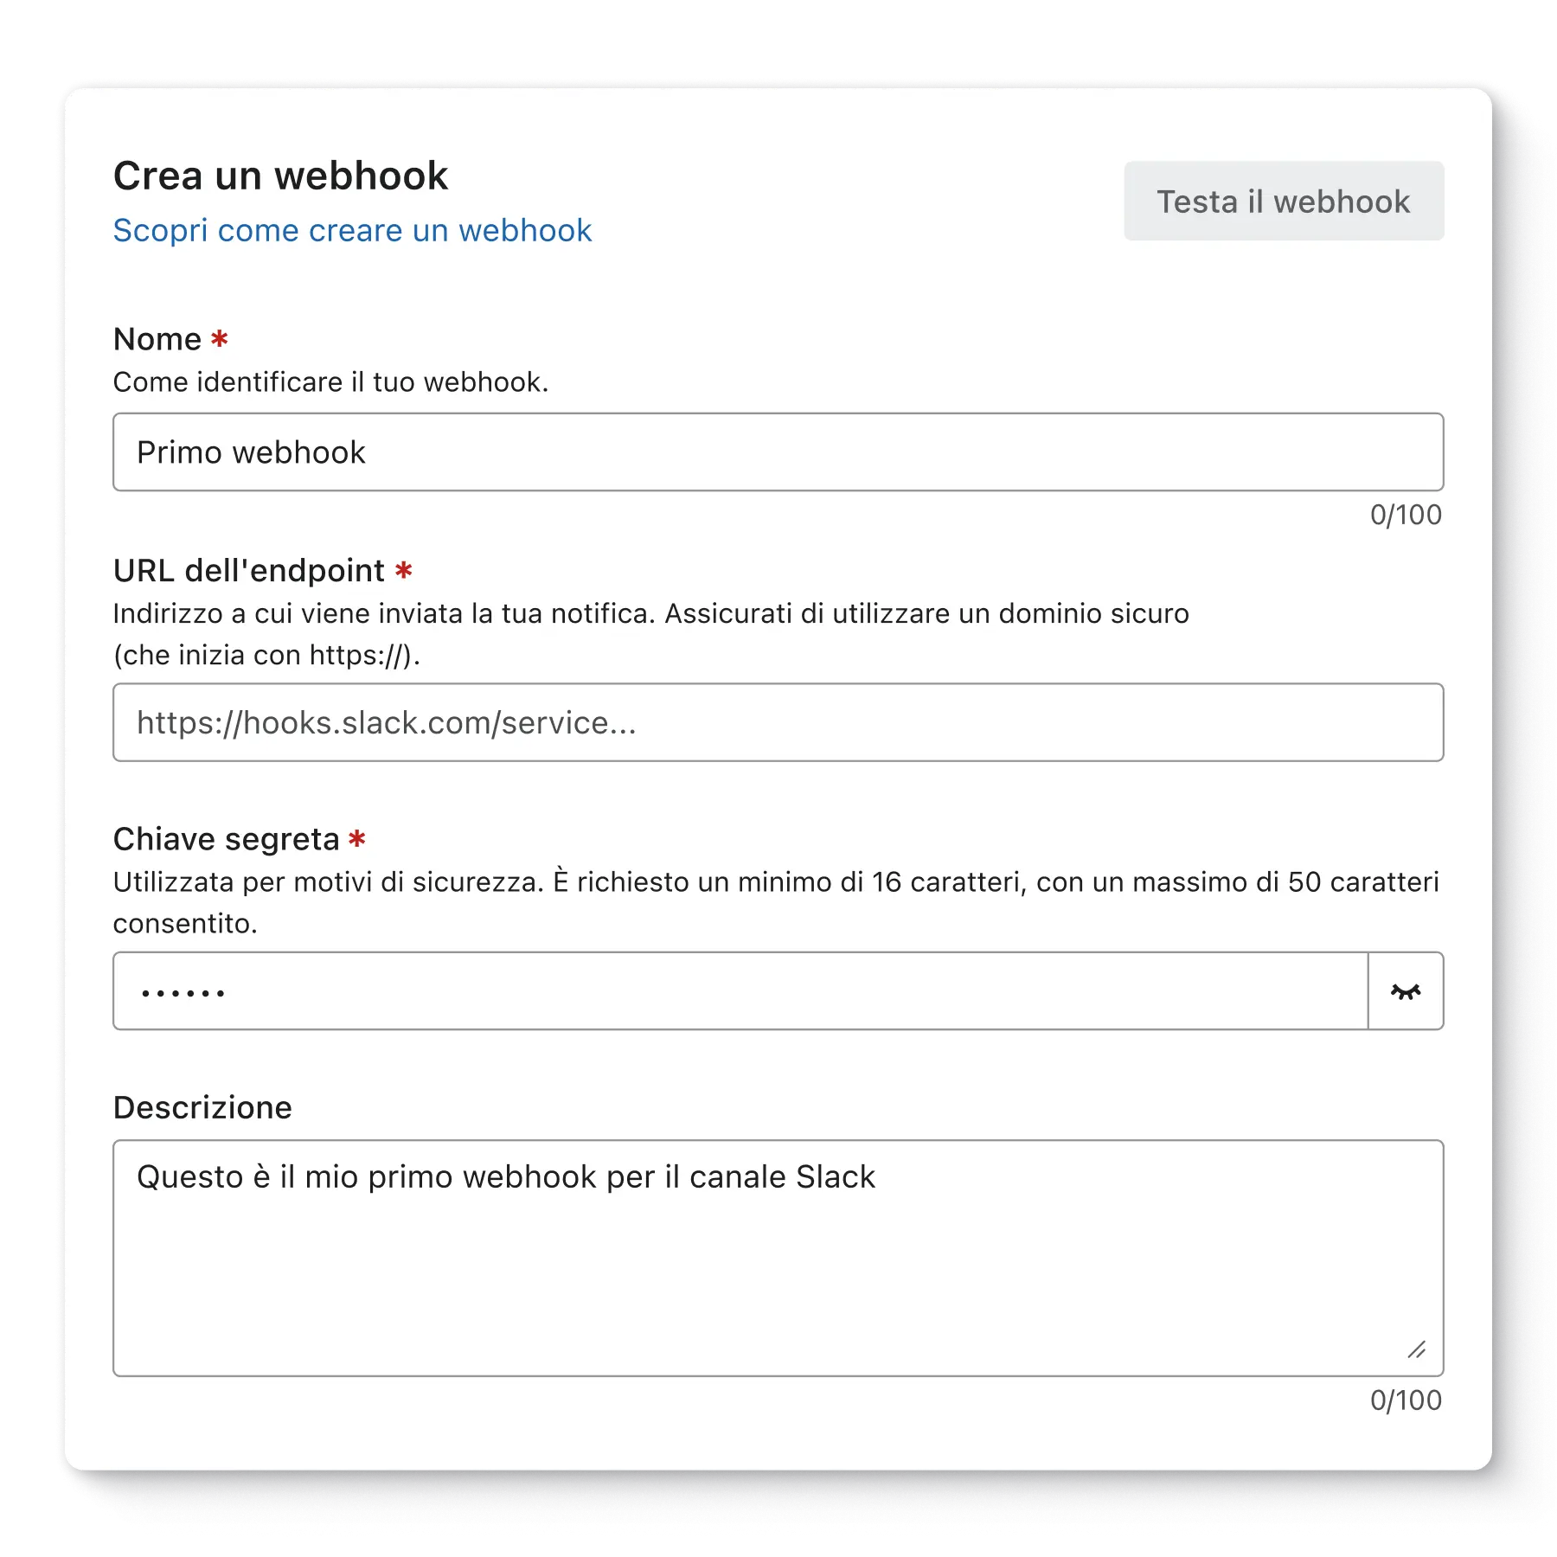This screenshot has width=1557, height=1557.
Task: Click the Crea un webhook heading
Action: coord(281,176)
